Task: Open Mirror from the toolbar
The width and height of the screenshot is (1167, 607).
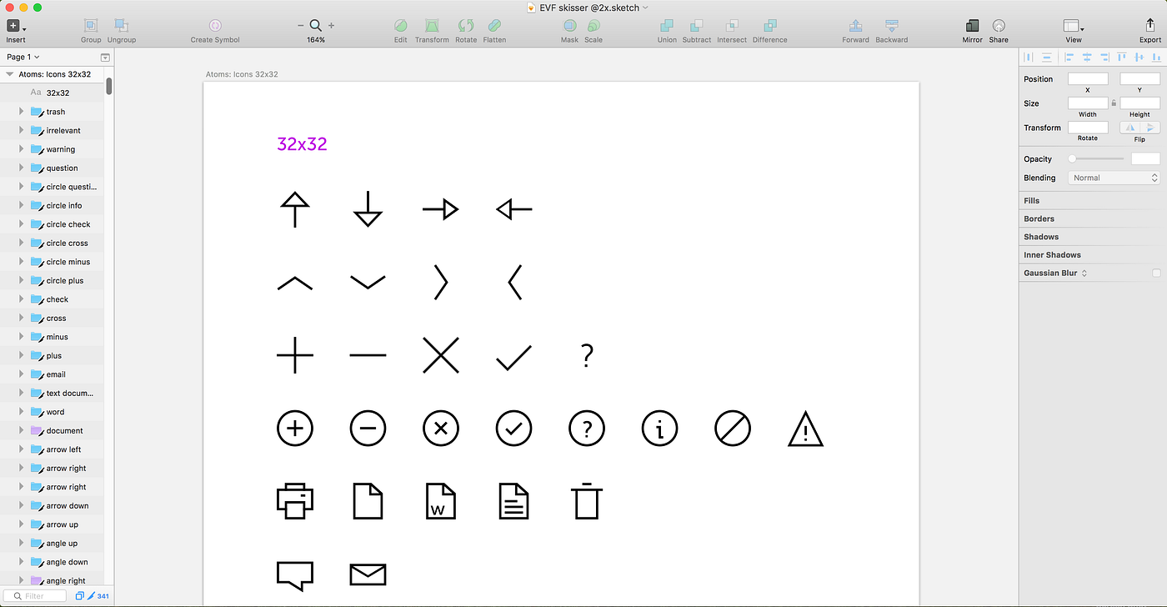Action: 972,26
